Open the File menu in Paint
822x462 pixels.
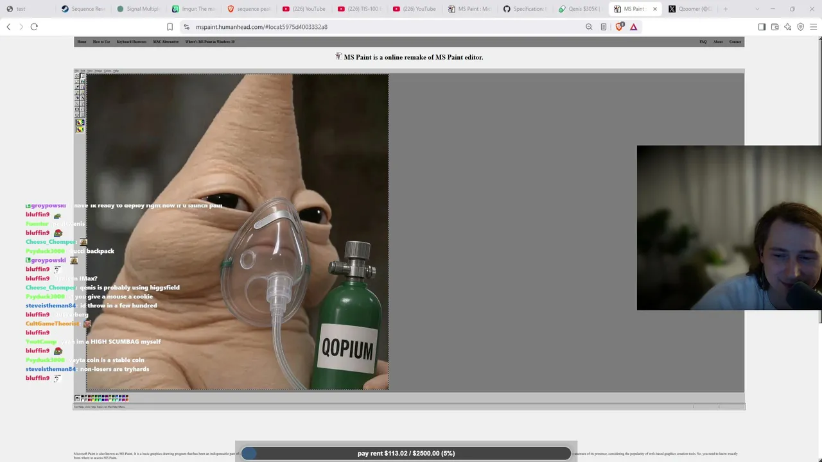[76, 71]
